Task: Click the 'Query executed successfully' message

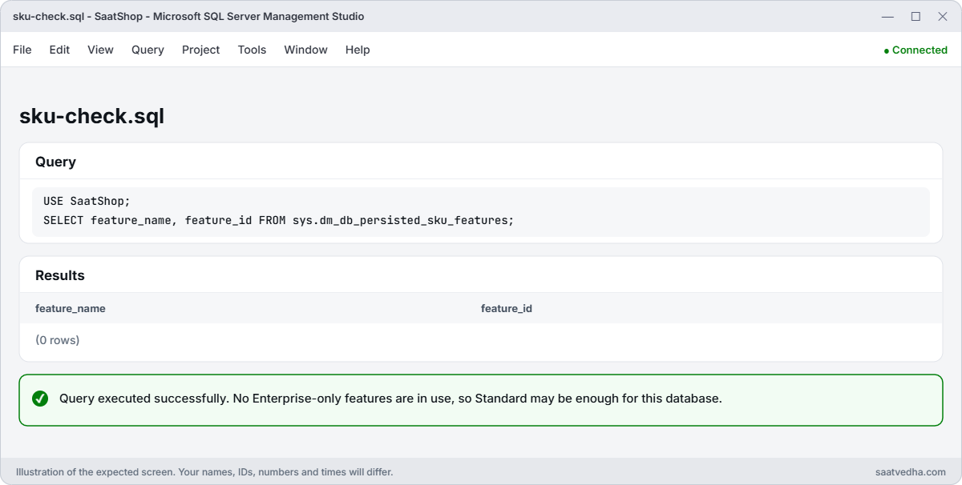Action: coord(390,399)
